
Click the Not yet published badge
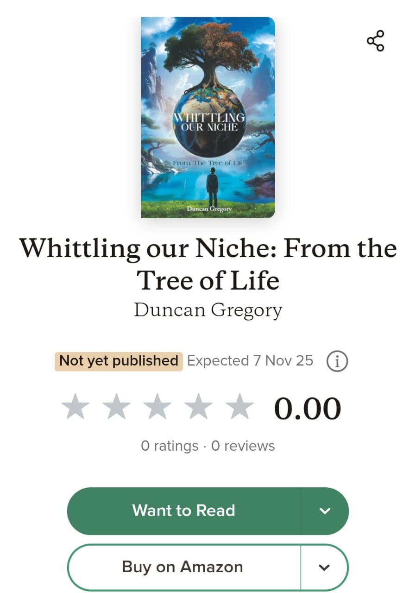coord(119,361)
